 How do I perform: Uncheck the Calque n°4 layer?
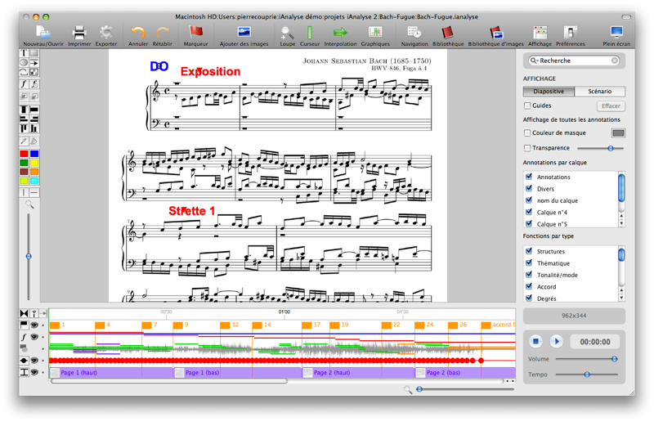click(x=529, y=212)
